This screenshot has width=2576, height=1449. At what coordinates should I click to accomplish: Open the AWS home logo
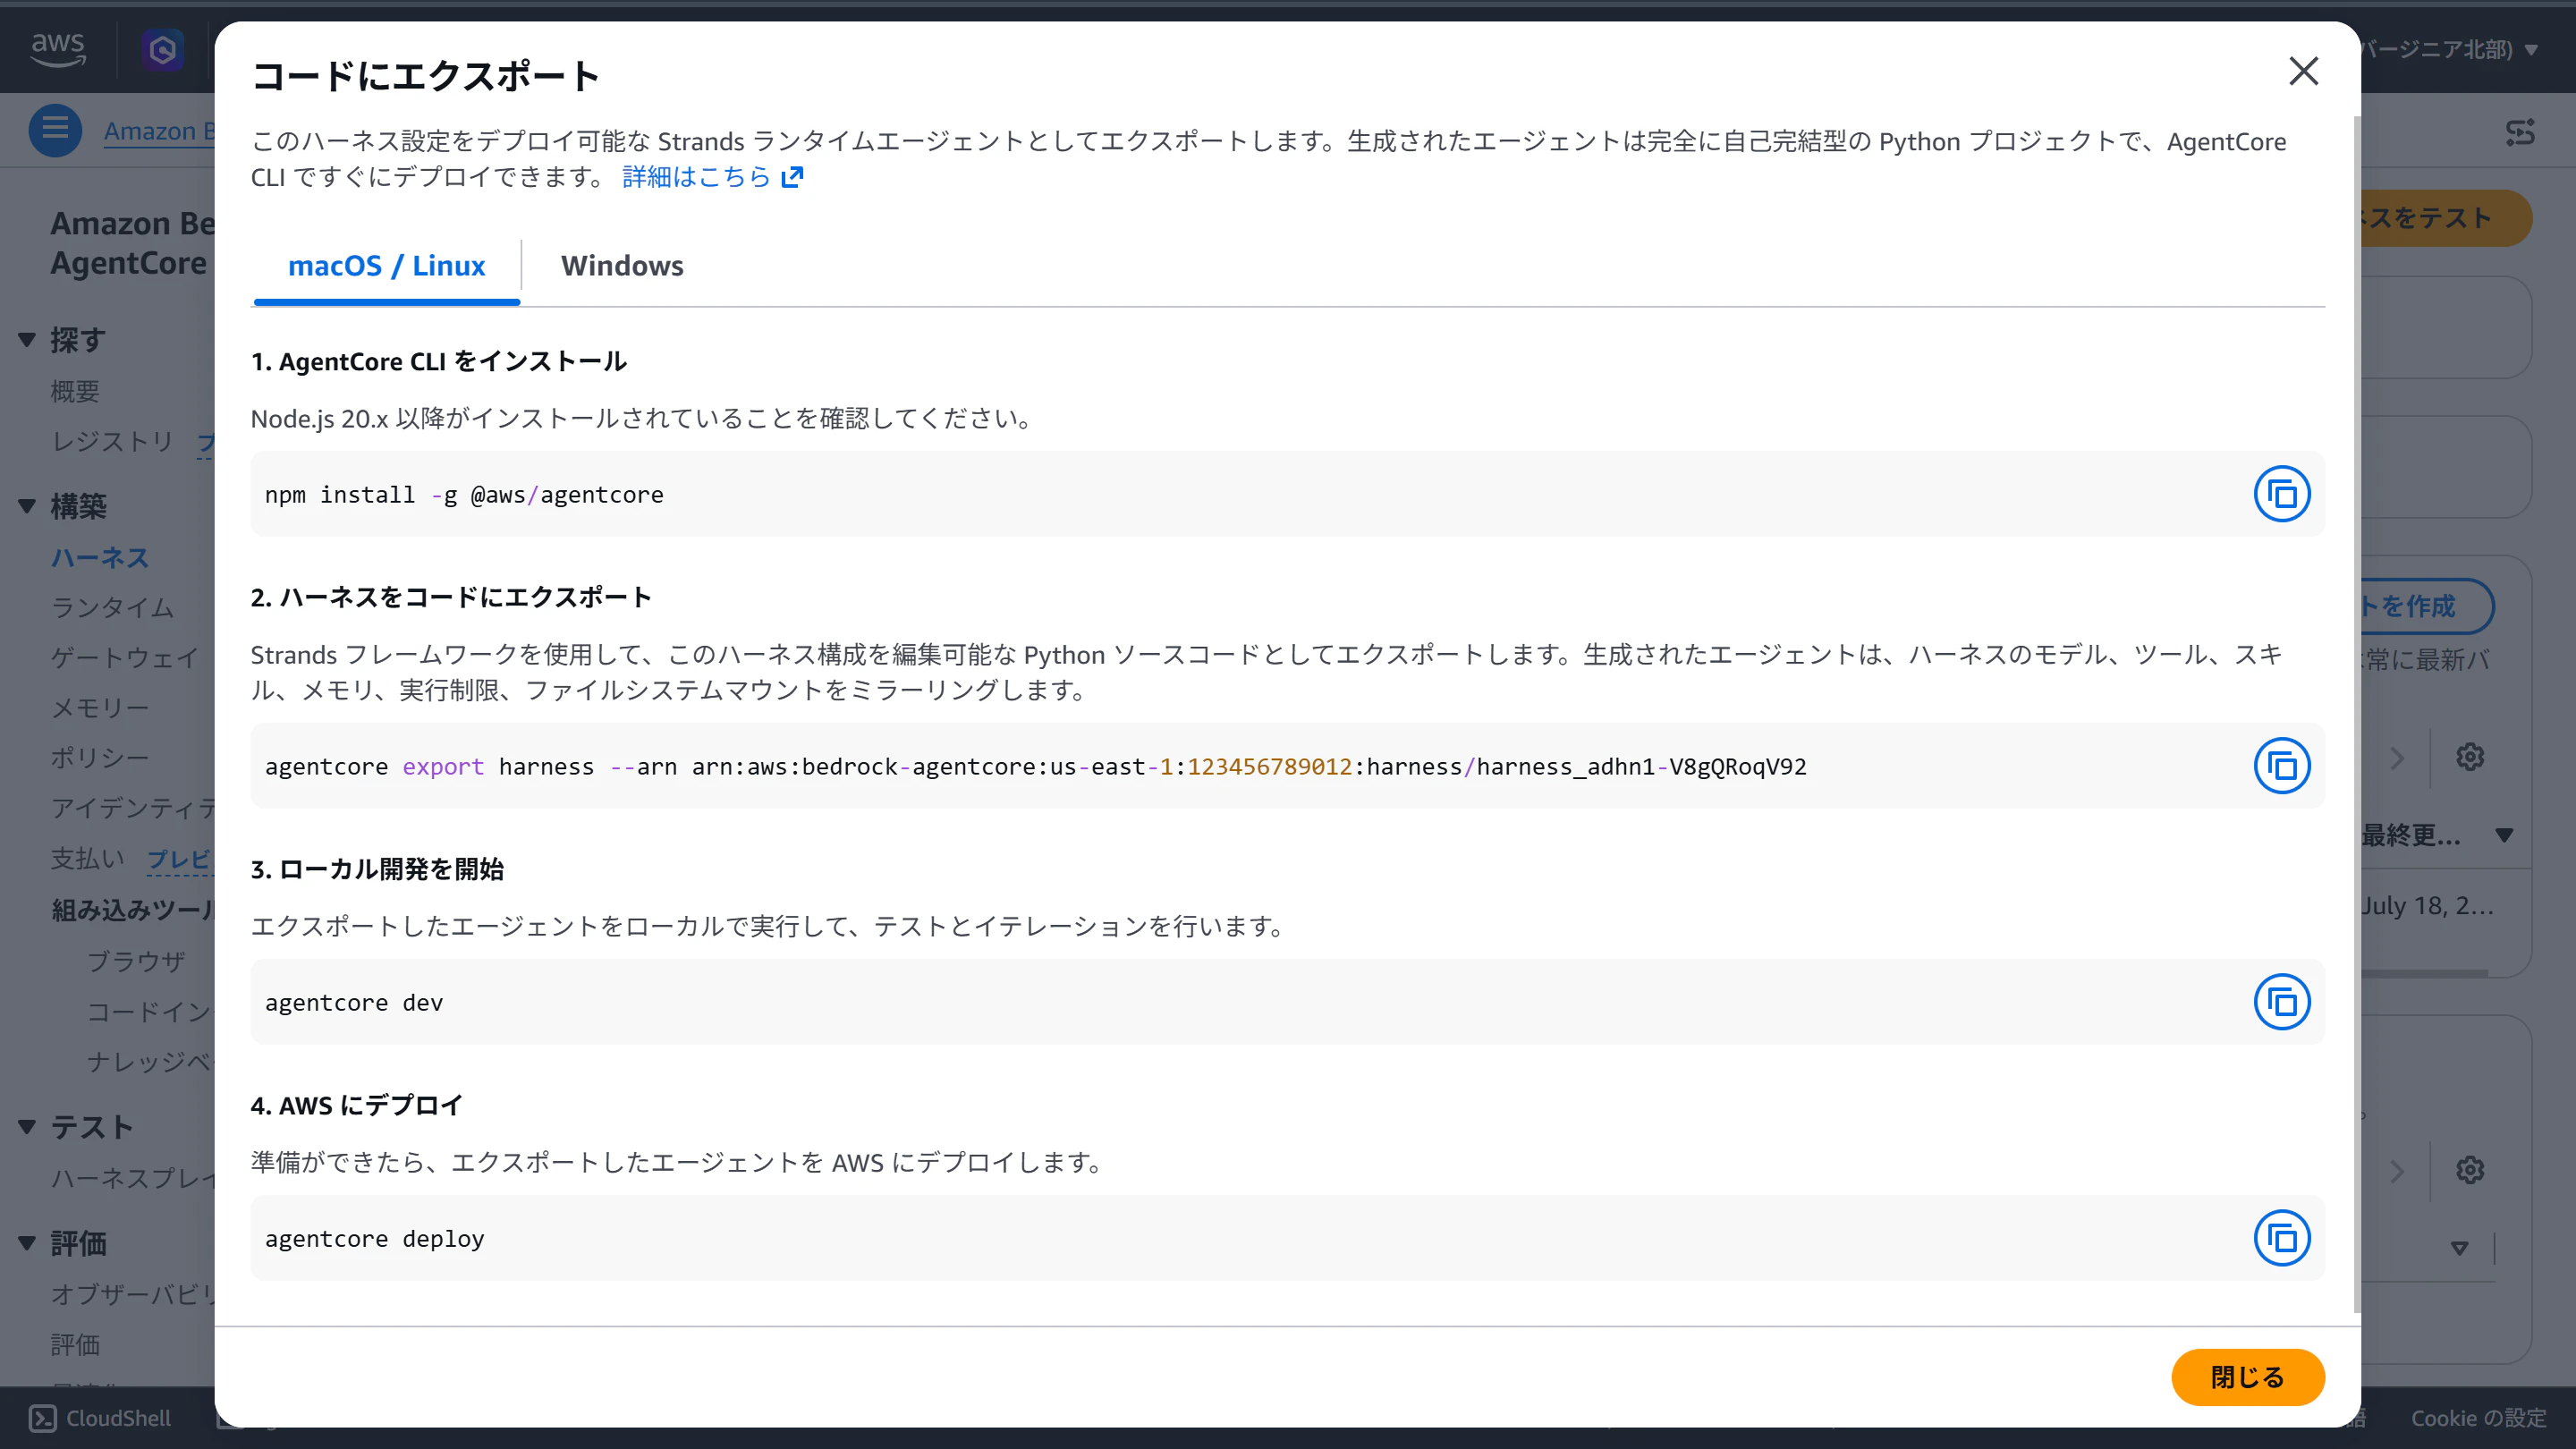58,48
